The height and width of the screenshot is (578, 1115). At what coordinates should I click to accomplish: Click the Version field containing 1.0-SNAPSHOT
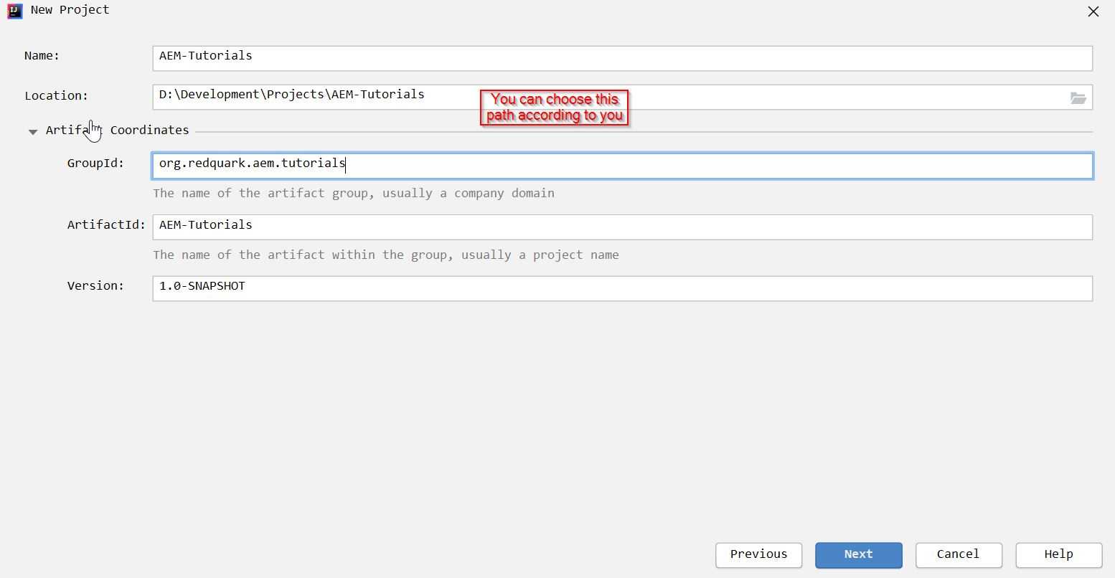coord(502,288)
